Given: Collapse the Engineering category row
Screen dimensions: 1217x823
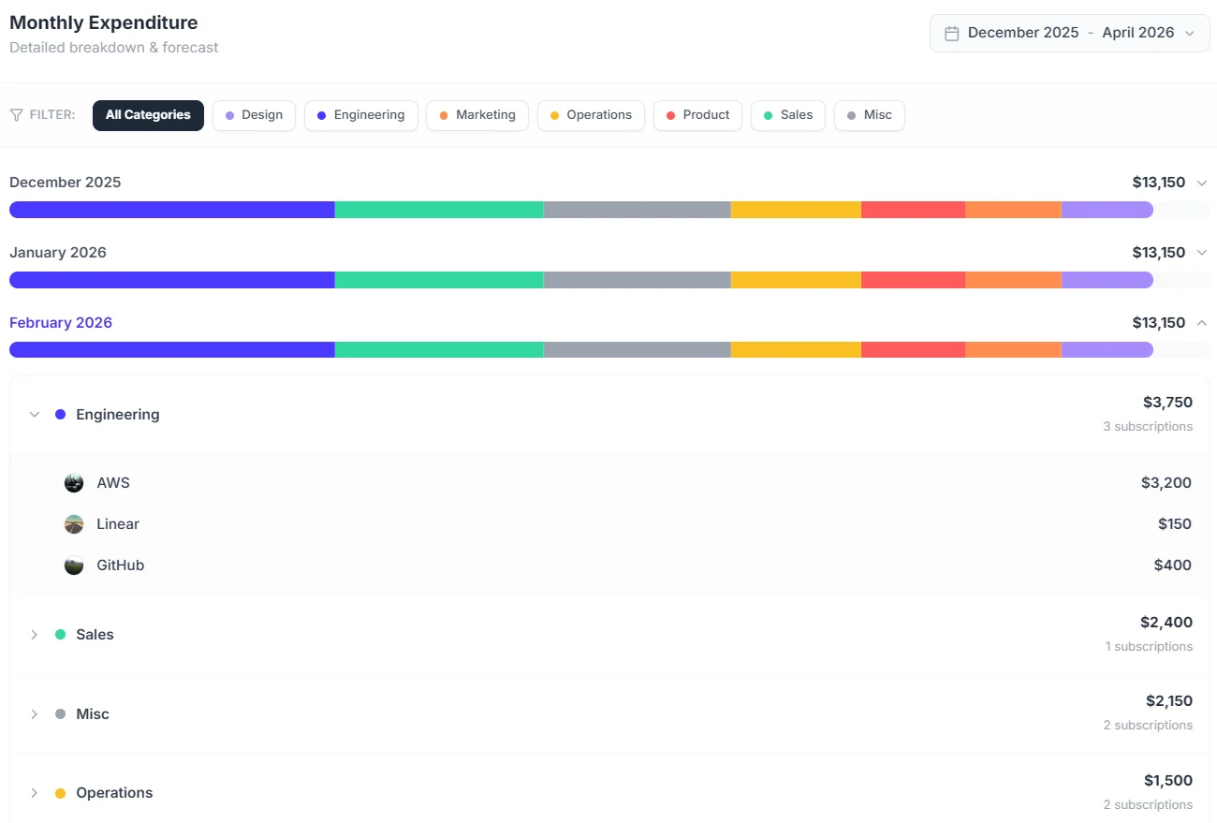Looking at the screenshot, I should click(35, 415).
